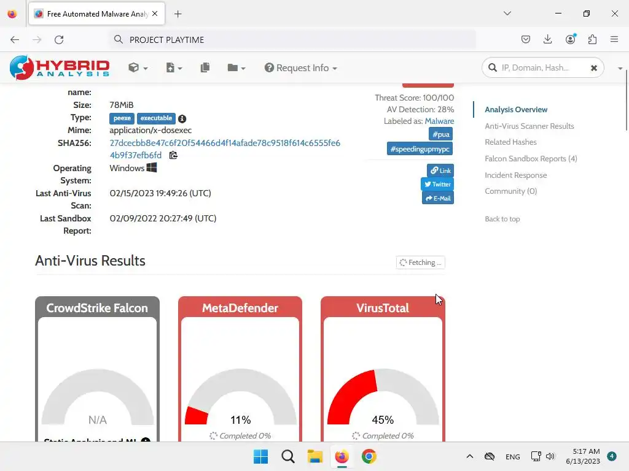Click the VirusTotal card header
The image size is (629, 471).
(383, 308)
